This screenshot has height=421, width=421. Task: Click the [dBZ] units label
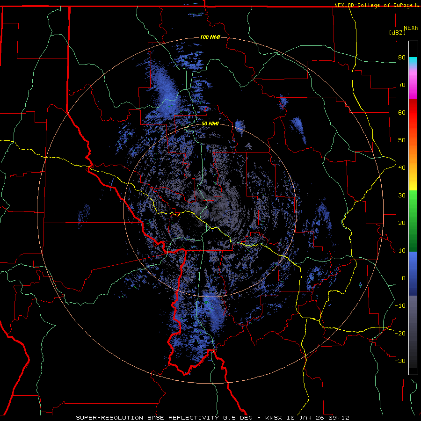[x=397, y=32]
